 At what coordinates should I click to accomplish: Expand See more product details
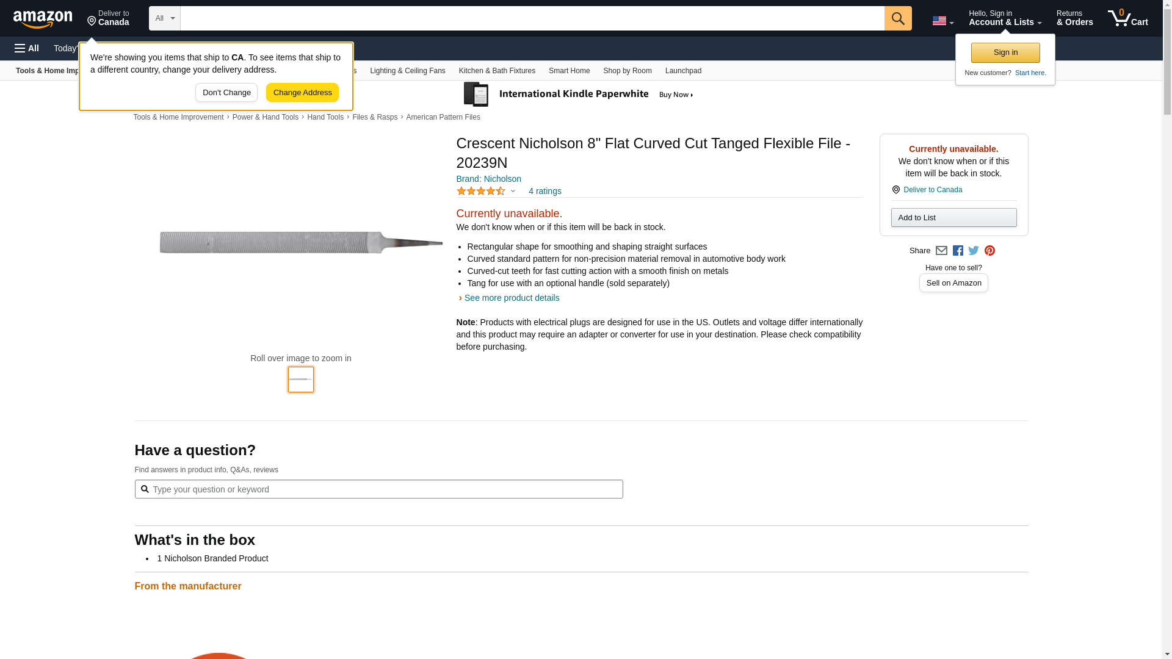point(512,298)
